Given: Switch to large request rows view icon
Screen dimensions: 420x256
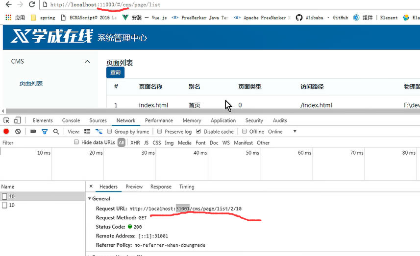Looking at the screenshot, I should [x=87, y=131].
